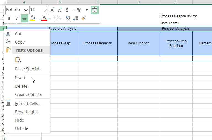This screenshot has width=212, height=140.
Task: Select Row Height... in context menu
Action: (x=27, y=112)
